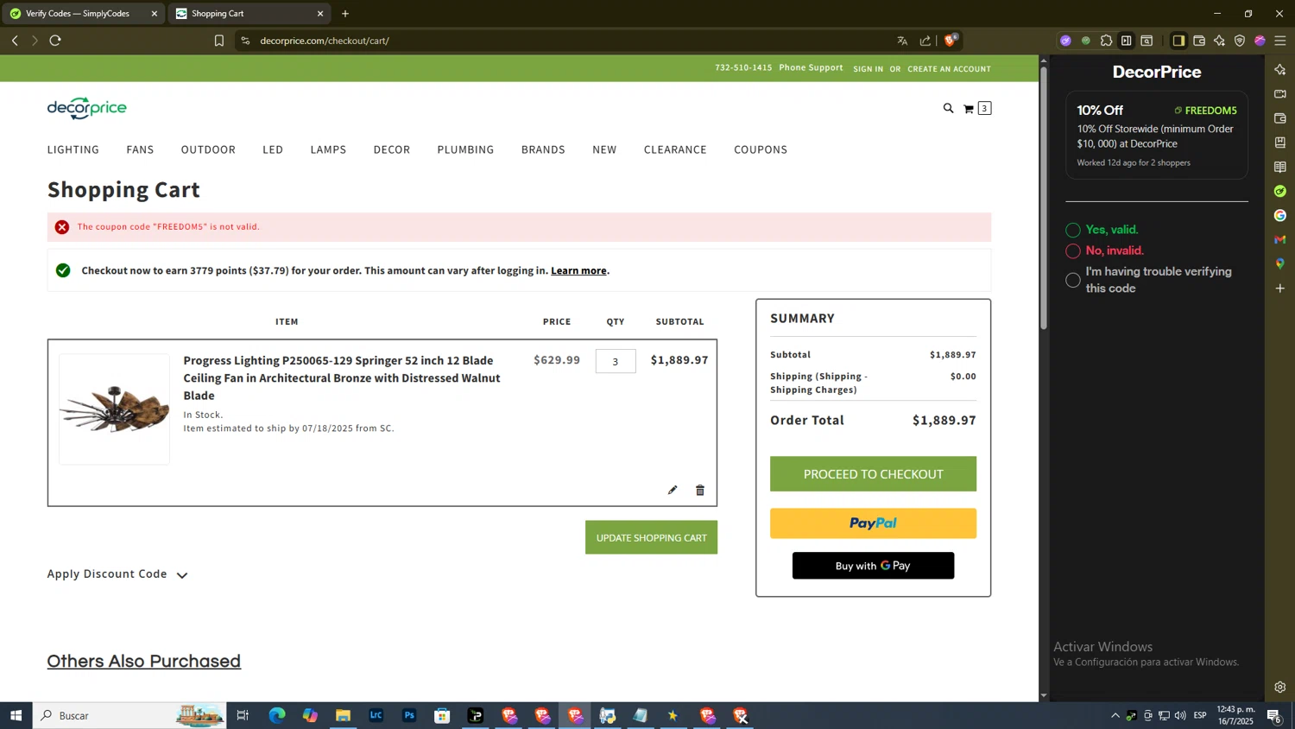Open File Explorer from the taskbar
The height and width of the screenshot is (729, 1295).
pos(343,715)
